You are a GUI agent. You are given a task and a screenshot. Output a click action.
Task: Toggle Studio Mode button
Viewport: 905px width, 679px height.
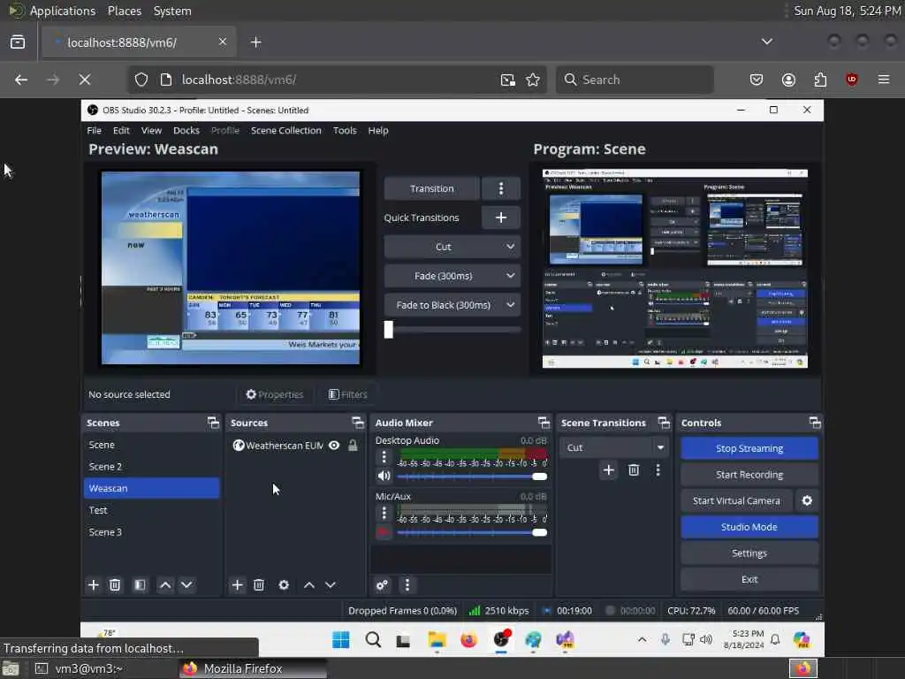(749, 527)
